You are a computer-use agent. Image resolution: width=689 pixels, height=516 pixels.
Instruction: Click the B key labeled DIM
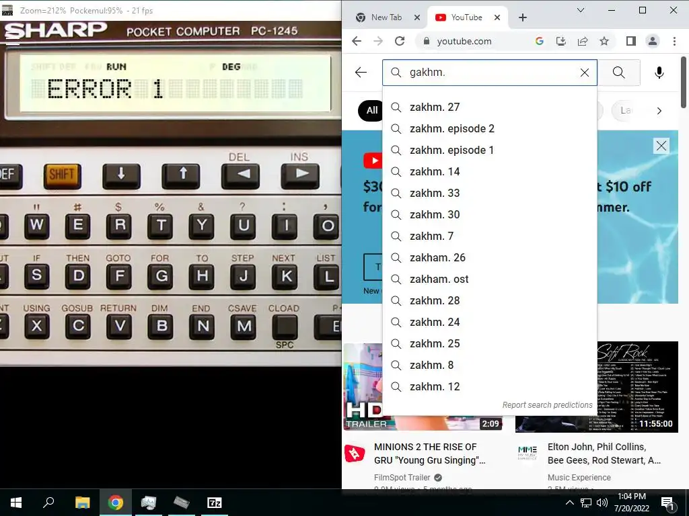pyautogui.click(x=160, y=327)
